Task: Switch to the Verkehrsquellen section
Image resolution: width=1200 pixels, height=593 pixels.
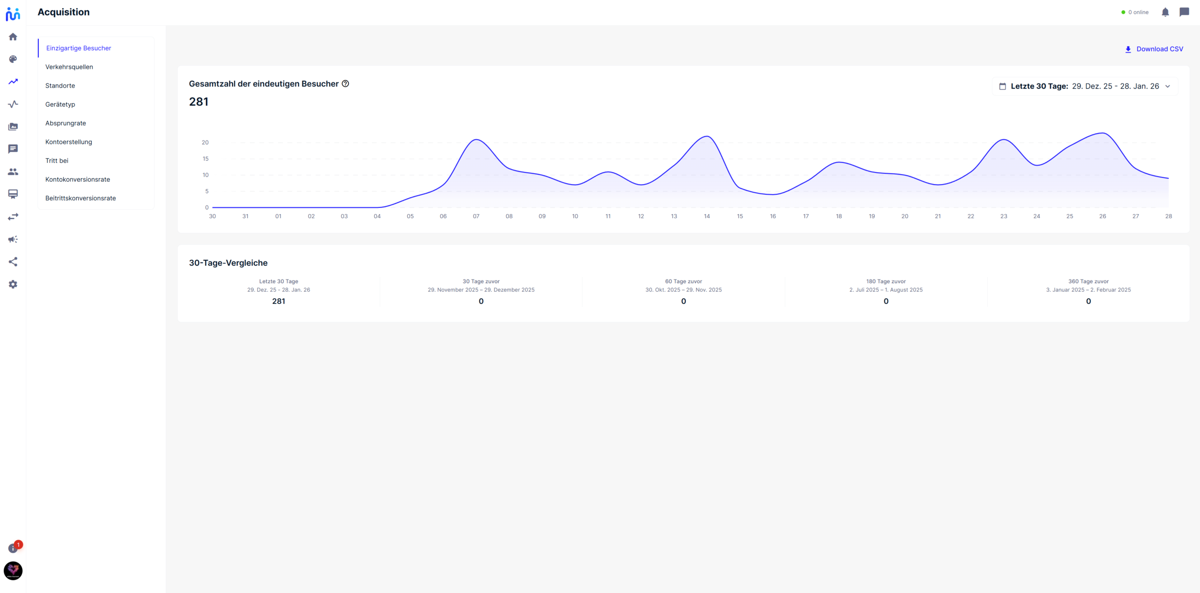Action: click(x=69, y=67)
